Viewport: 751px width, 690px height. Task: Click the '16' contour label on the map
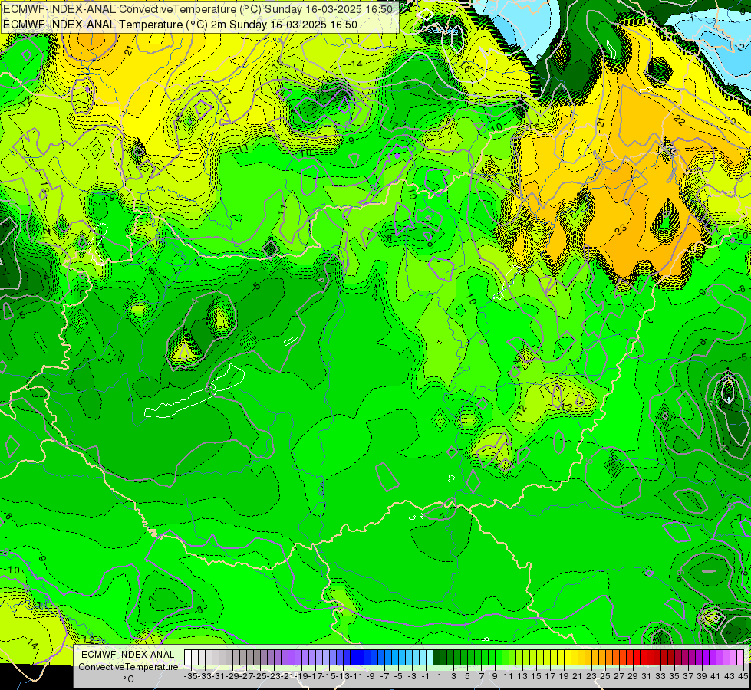pos(466,68)
